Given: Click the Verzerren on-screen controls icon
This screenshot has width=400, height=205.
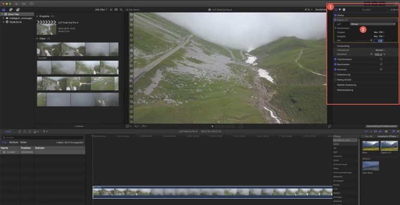Looking at the screenshot, I should coord(381,69).
